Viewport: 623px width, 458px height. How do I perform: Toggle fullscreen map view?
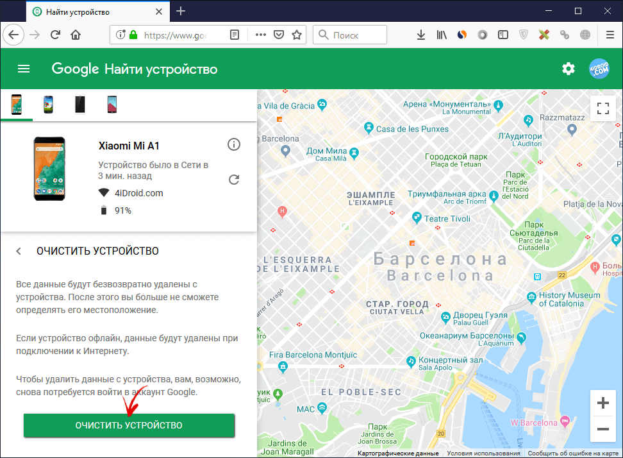pos(602,108)
